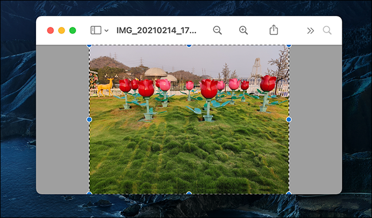
Task: Open the search magnifier in toolbar
Action: tap(327, 30)
